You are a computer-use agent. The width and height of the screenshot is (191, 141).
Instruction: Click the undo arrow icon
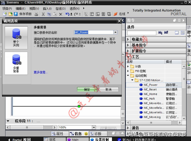[x=67, y=14]
